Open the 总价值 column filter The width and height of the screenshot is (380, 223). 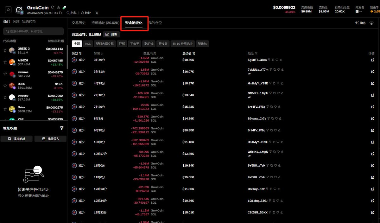pos(194,54)
